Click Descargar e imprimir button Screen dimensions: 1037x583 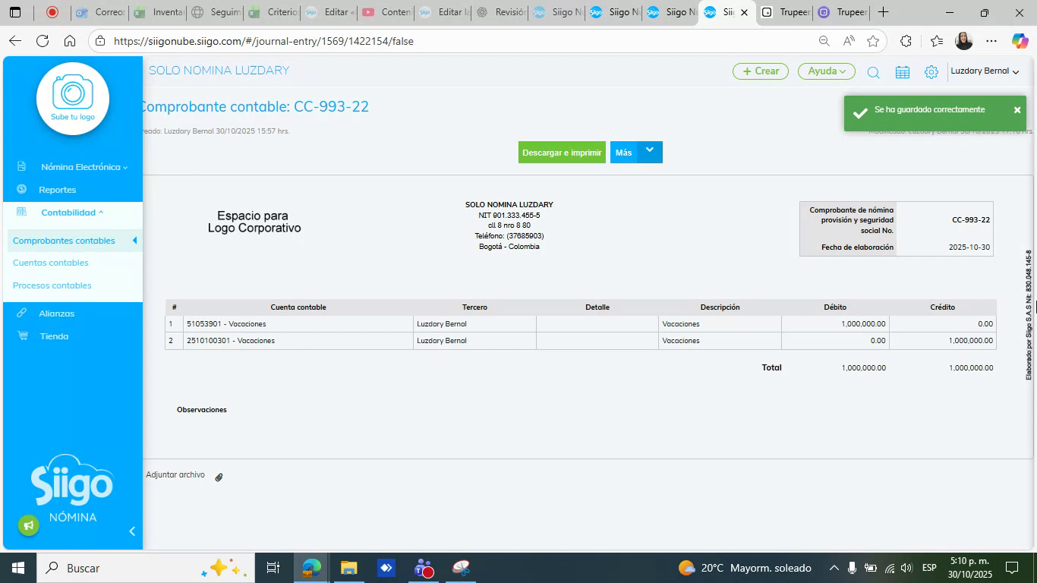point(562,153)
